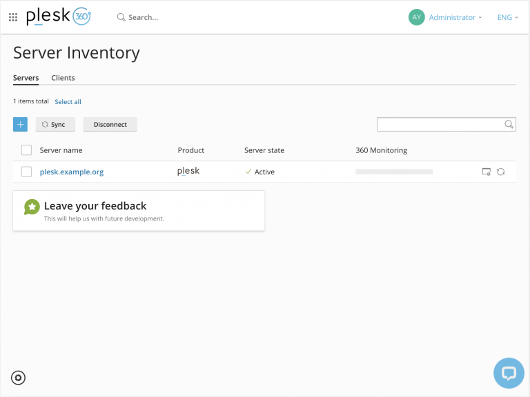Click Leave your feedback heading
This screenshot has width=530, height=397.
(x=95, y=205)
